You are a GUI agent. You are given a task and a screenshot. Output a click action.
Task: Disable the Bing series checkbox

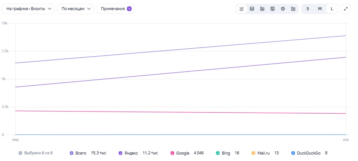218,153
